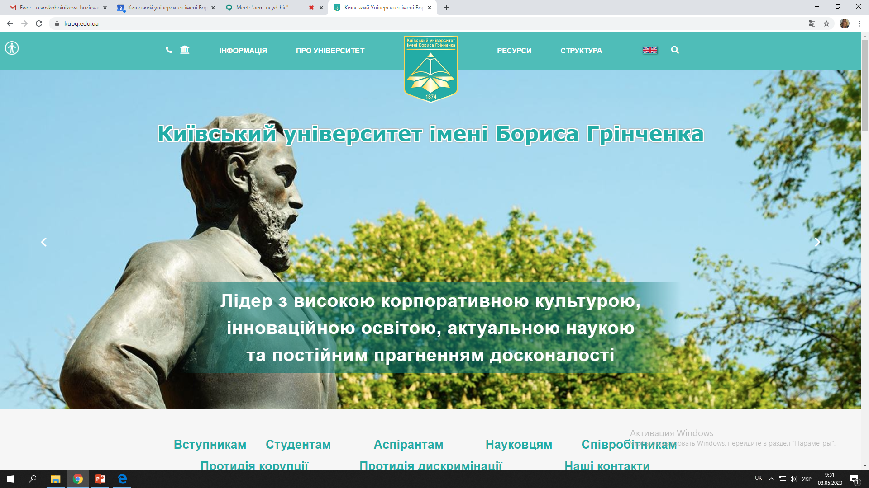Go to previous carousel slide
This screenshot has height=488, width=869.
coord(44,242)
